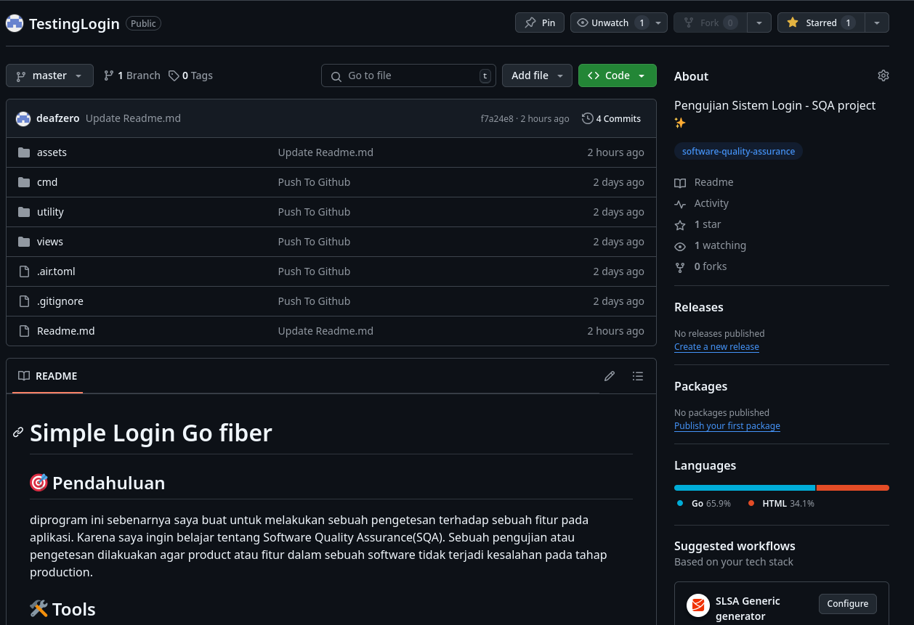Open the Add file dropdown
The width and height of the screenshot is (914, 625).
pos(537,75)
